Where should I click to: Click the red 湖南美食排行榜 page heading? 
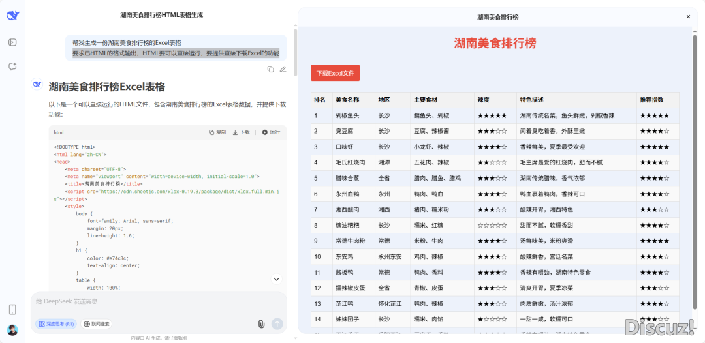click(495, 44)
